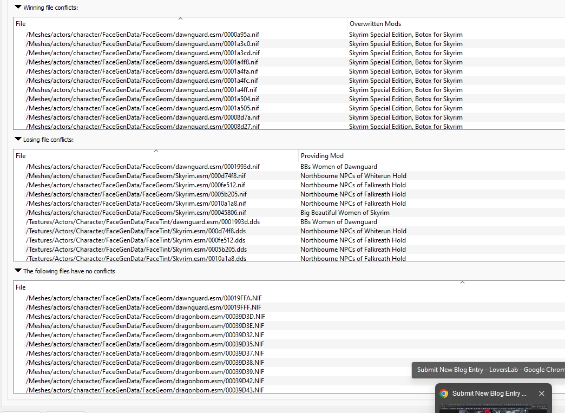Select winning conflict file 00008d7a.nif
This screenshot has width=565, height=413.
[x=143, y=117]
